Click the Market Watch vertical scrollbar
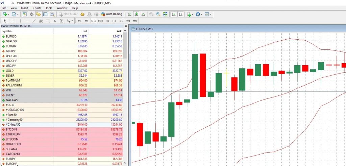Screen dimensions: 346x166 tap(126, 46)
